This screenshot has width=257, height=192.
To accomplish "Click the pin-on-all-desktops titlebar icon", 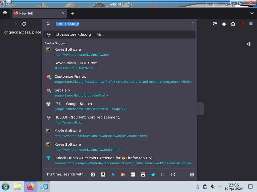I will (9, 3).
